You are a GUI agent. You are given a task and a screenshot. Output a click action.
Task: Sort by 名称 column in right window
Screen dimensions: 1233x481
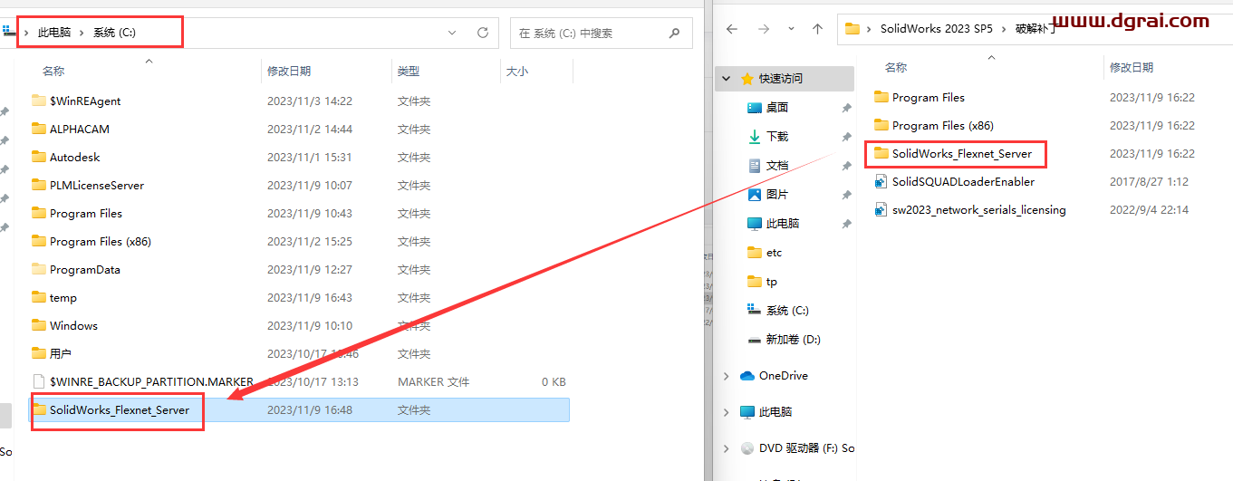pyautogui.click(x=896, y=67)
